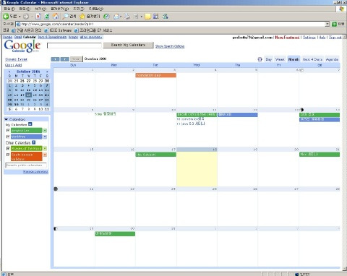Click the Search My Calendars button
The image size is (347, 276).
(129, 45)
